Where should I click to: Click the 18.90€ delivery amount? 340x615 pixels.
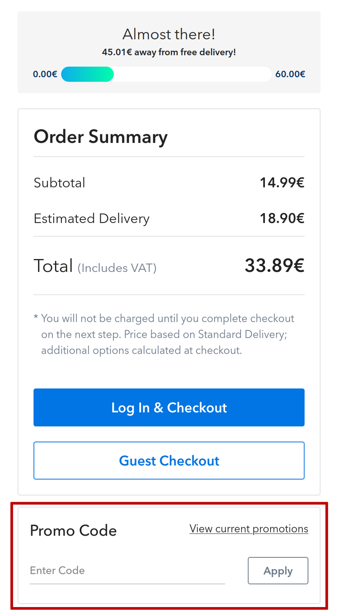[282, 219]
